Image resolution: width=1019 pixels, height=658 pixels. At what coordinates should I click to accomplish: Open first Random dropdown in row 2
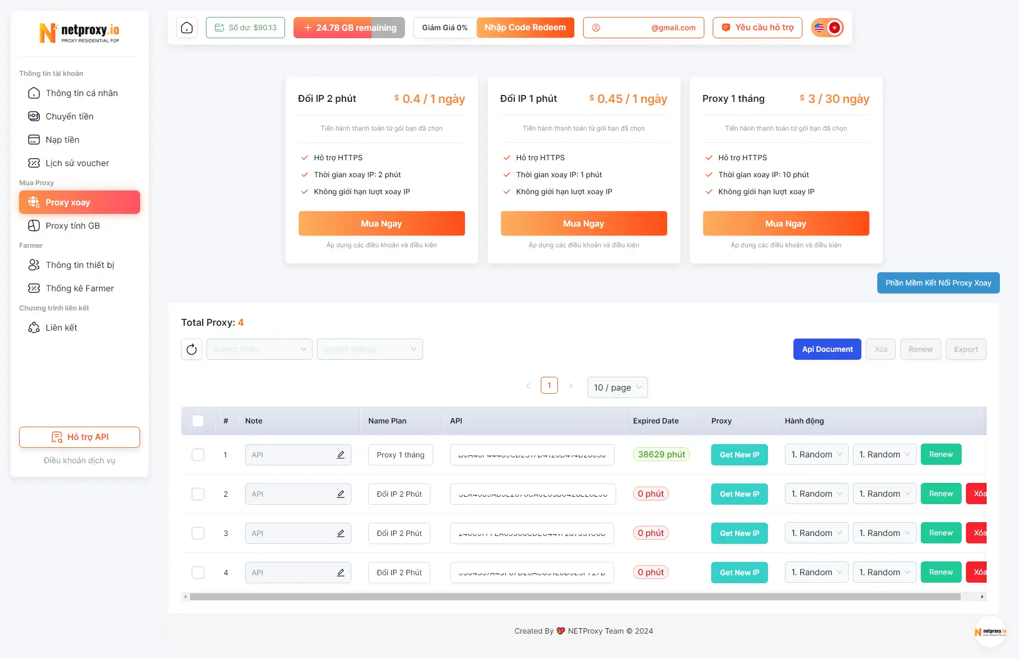pyautogui.click(x=816, y=493)
